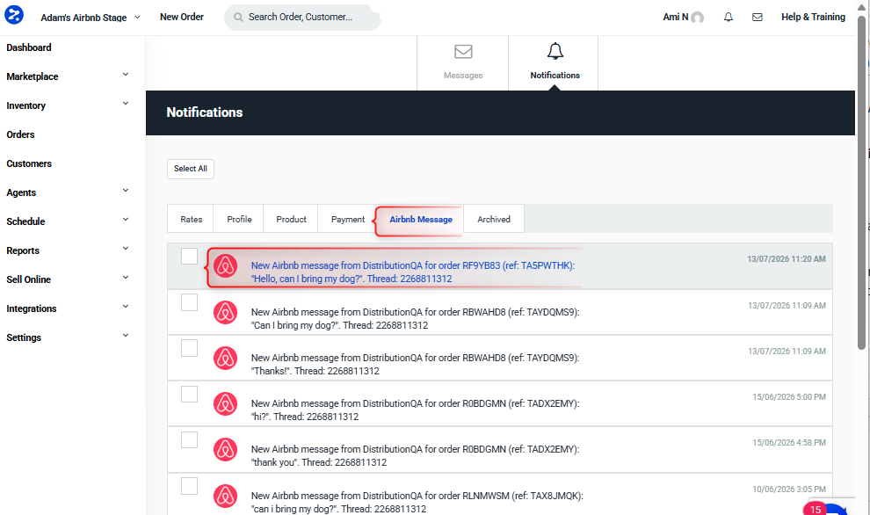Click "can i bring my dog?" RLNMWSM text
This screenshot has width=870, height=515.
(x=417, y=502)
